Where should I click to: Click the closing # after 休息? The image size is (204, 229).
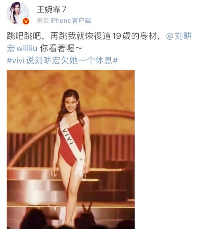click(x=115, y=60)
